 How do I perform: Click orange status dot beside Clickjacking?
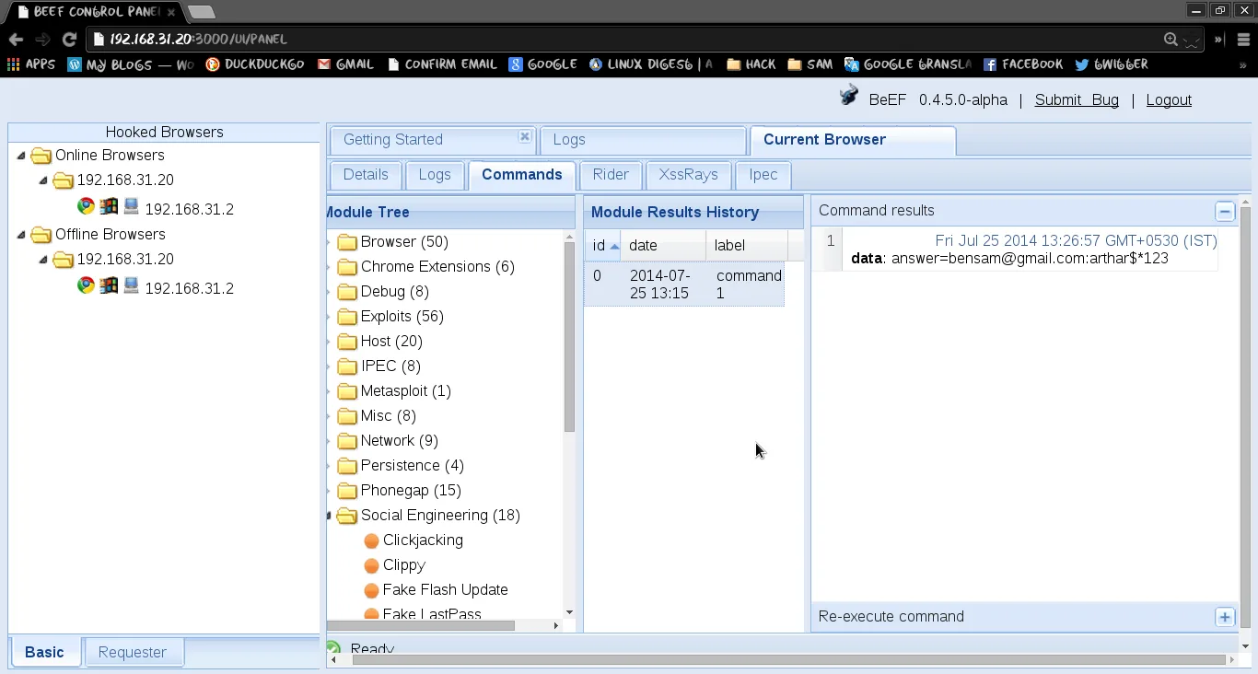pos(371,540)
